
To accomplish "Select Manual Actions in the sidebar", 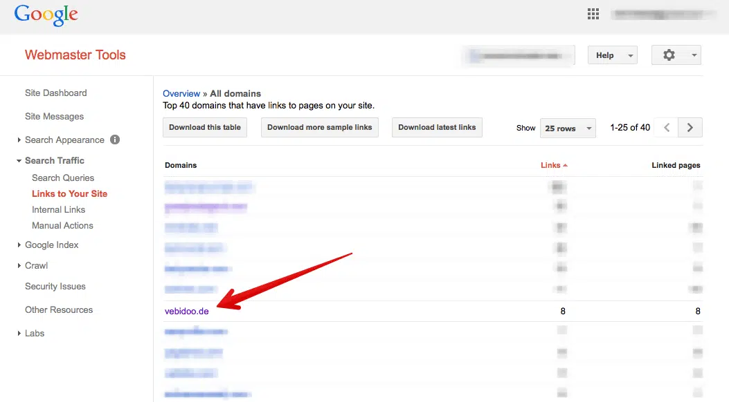I will tap(62, 225).
